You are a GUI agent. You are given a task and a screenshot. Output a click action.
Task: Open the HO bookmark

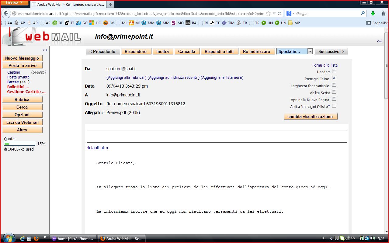pos(95,23)
